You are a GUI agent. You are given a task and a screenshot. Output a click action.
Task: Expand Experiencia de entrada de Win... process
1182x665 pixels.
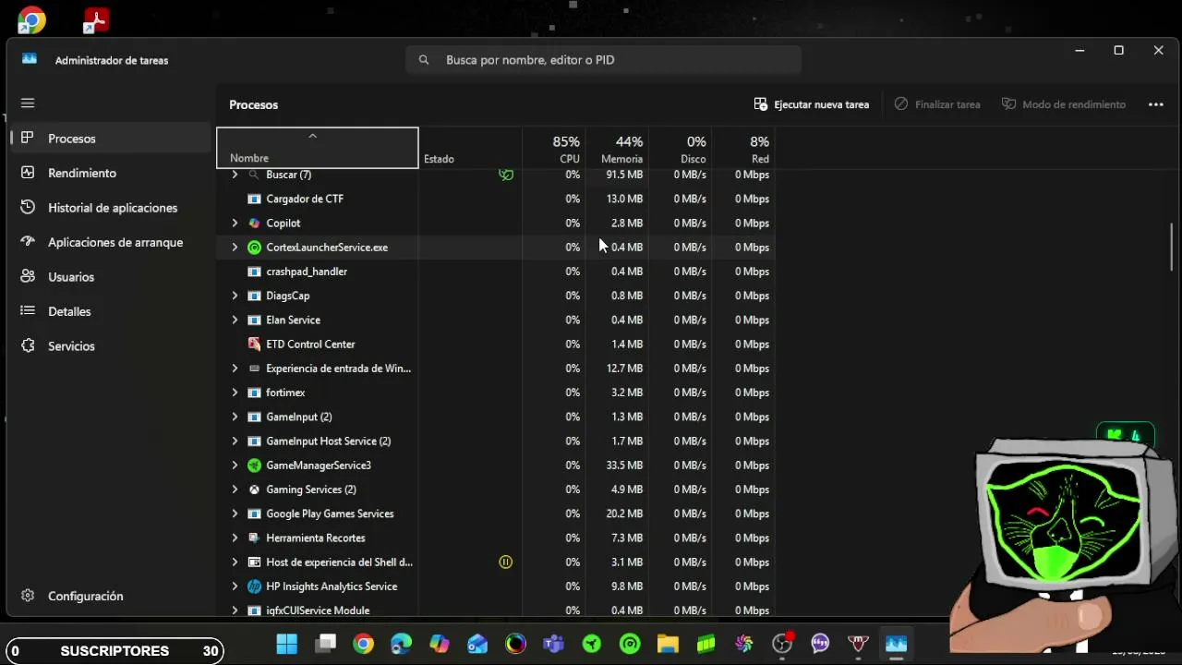tap(235, 369)
